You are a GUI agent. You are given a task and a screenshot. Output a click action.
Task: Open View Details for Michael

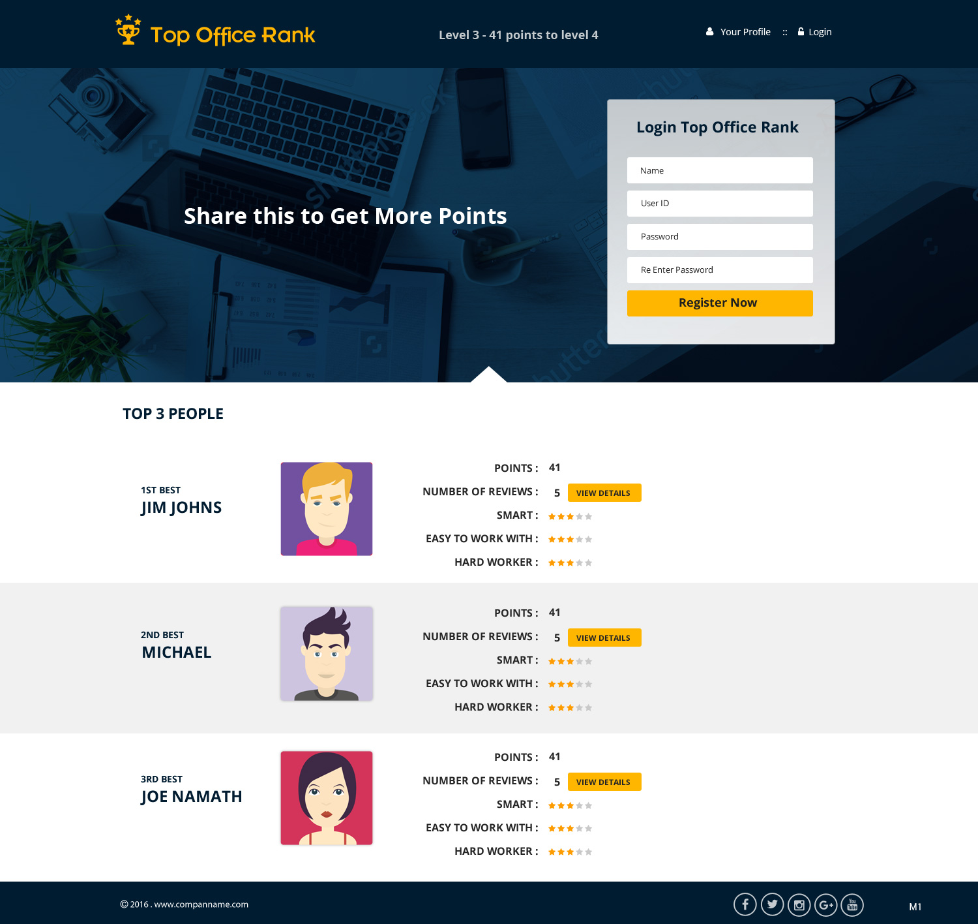[604, 638]
